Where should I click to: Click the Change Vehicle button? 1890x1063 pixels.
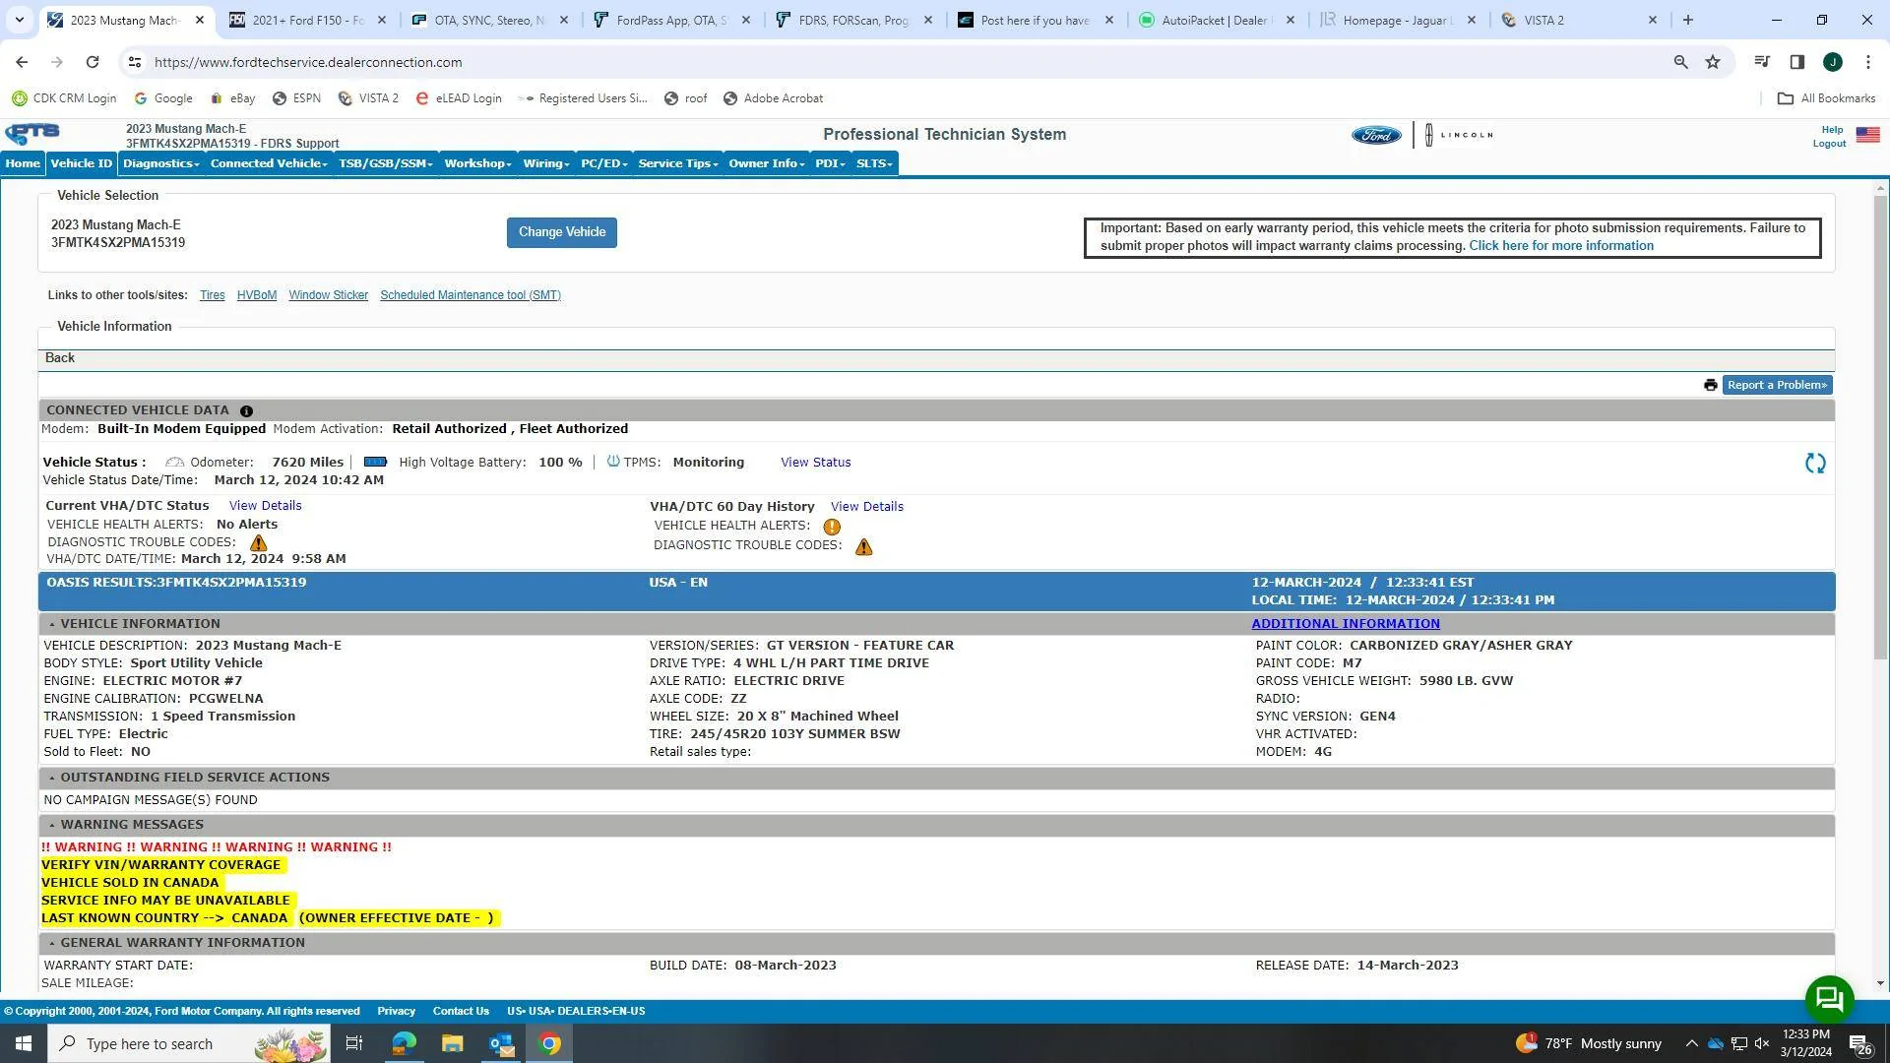click(x=562, y=232)
